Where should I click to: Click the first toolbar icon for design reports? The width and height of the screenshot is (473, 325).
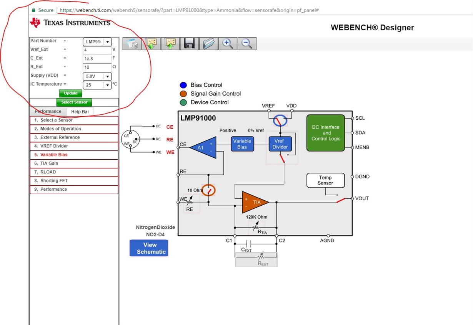coord(132,43)
